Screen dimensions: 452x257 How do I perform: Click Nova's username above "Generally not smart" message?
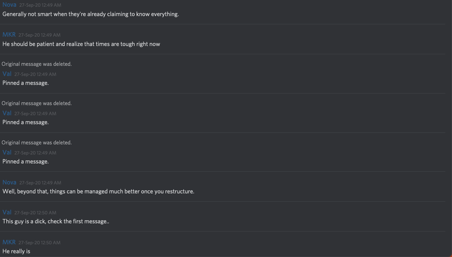[9, 5]
